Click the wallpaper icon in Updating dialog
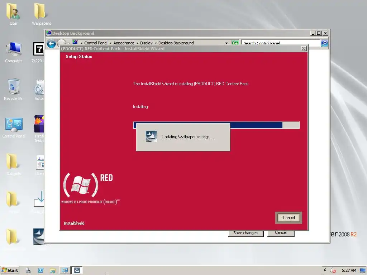367x275 pixels. pos(152,136)
